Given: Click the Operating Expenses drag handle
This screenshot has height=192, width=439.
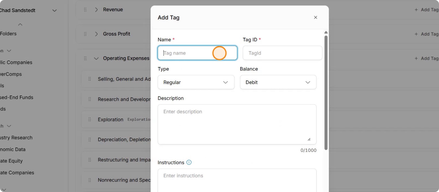Looking at the screenshot, I should tap(85, 58).
